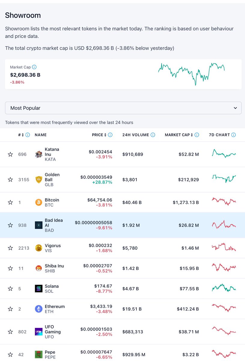Click the Ethereum logo icon
This screenshot has height=361, width=245.
point(38,309)
